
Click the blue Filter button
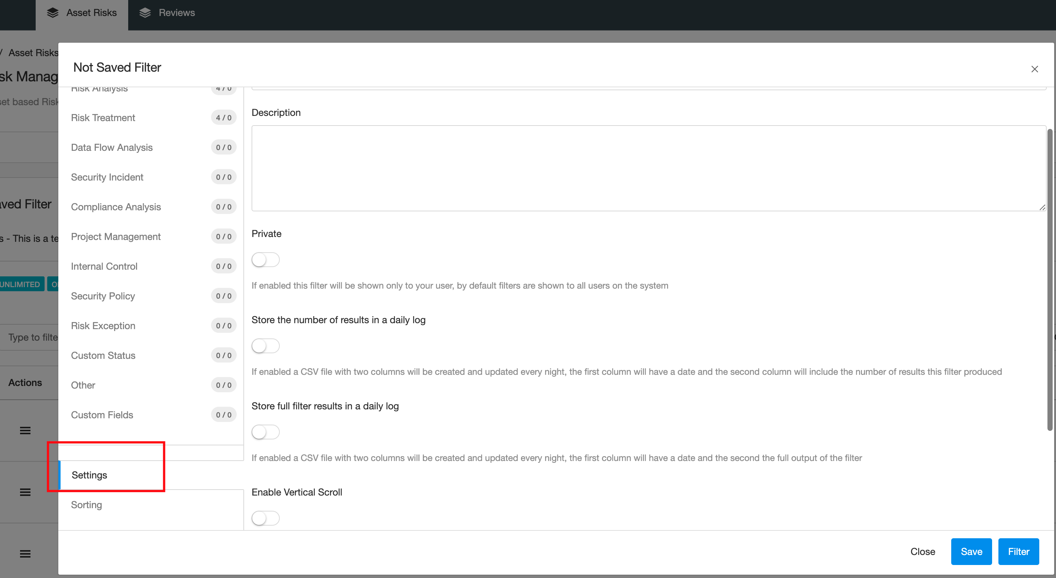(x=1018, y=551)
